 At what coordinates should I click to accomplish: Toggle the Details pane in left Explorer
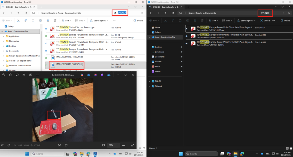pos(138,21)
